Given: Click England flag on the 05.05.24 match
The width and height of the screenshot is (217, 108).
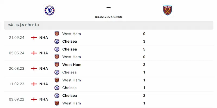Looking at the screenshot, I should (34, 53).
